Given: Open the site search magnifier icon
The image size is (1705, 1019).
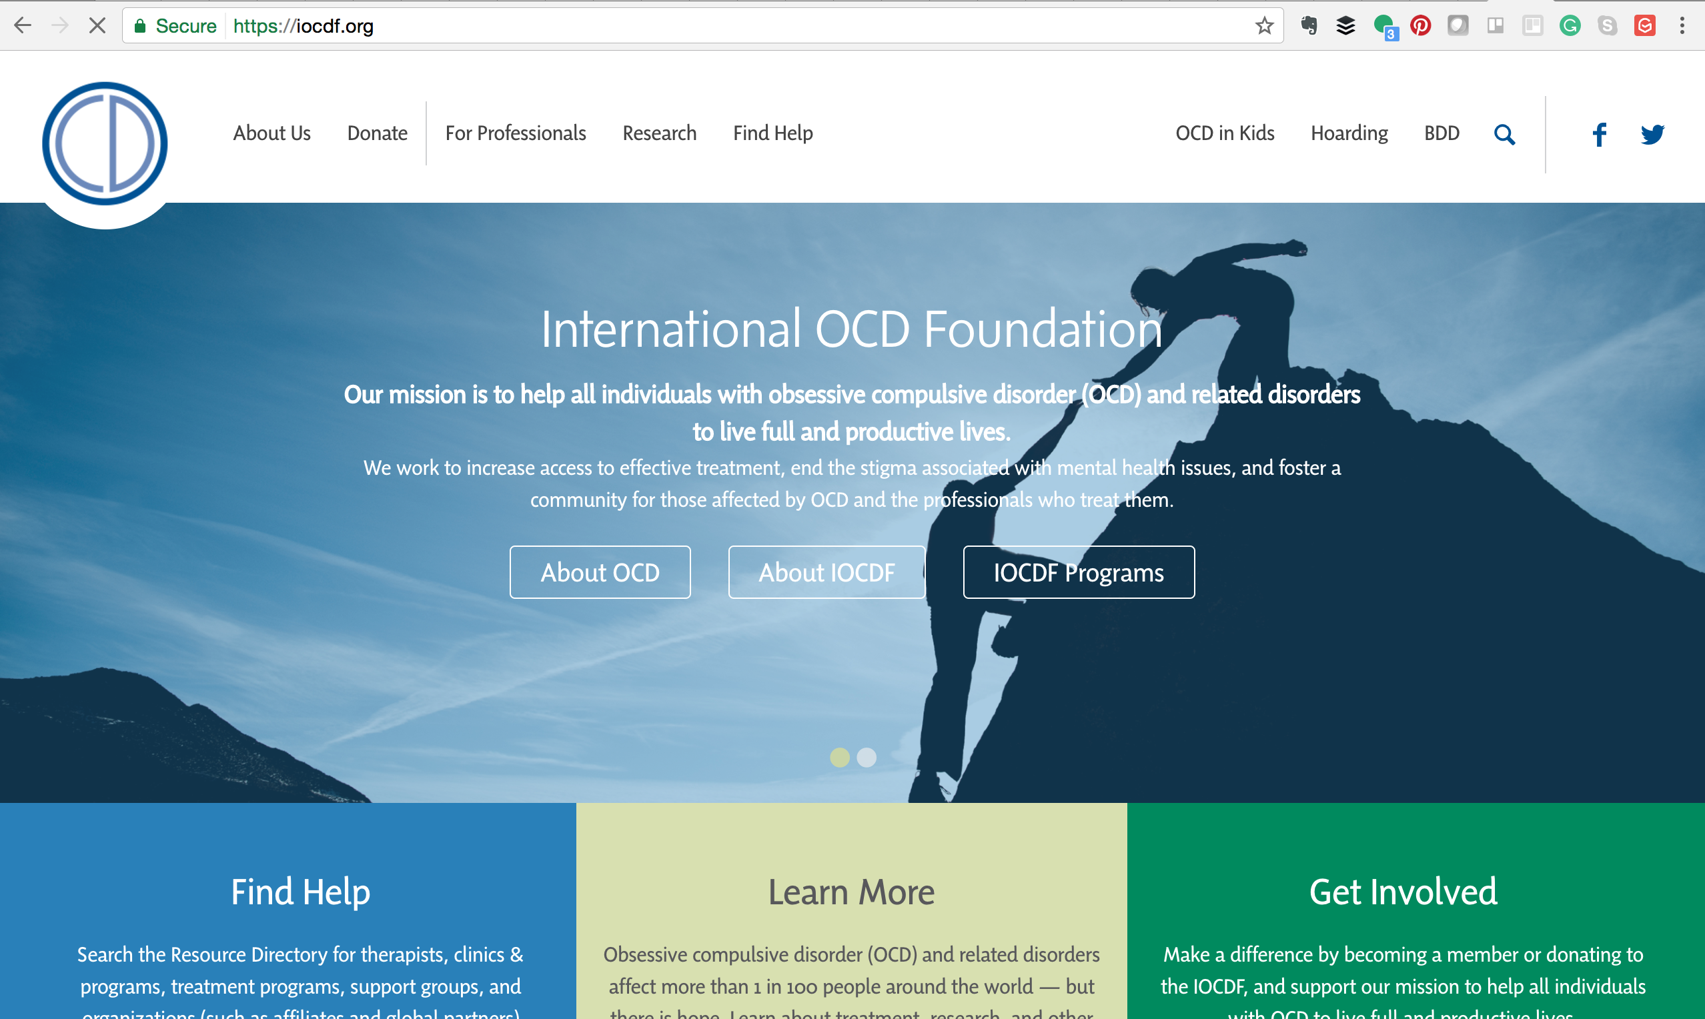Looking at the screenshot, I should coord(1504,134).
